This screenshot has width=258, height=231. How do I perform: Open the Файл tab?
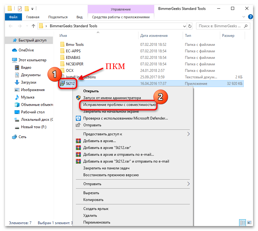pos(13,17)
